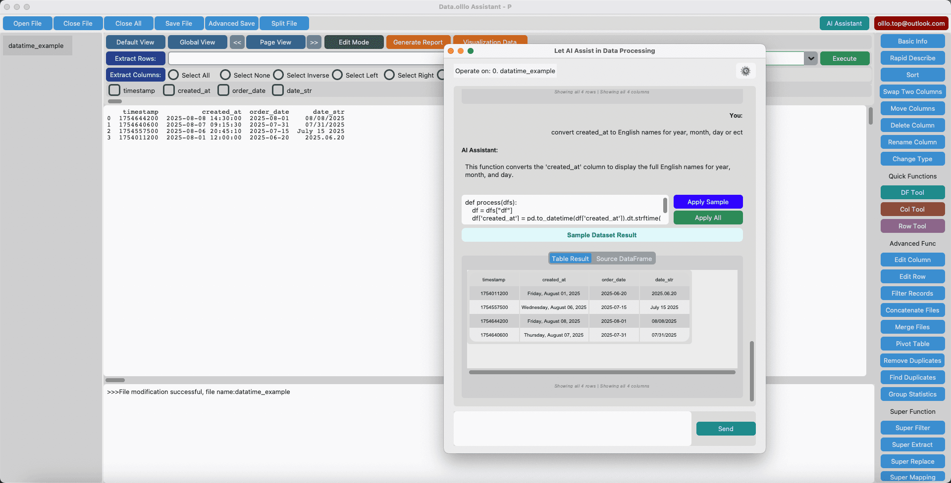Image resolution: width=951 pixels, height=483 pixels.
Task: Click the chat message input field
Action: point(572,428)
